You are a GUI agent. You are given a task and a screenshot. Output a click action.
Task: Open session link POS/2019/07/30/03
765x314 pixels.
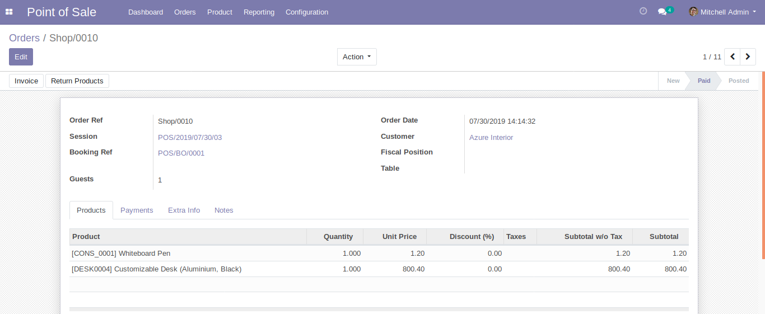point(190,137)
